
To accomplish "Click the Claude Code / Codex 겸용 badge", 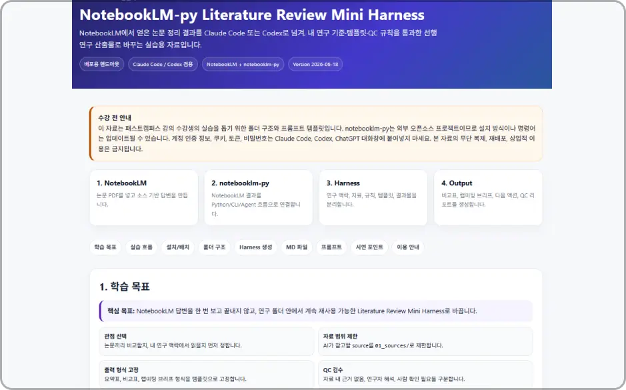I will coord(163,64).
